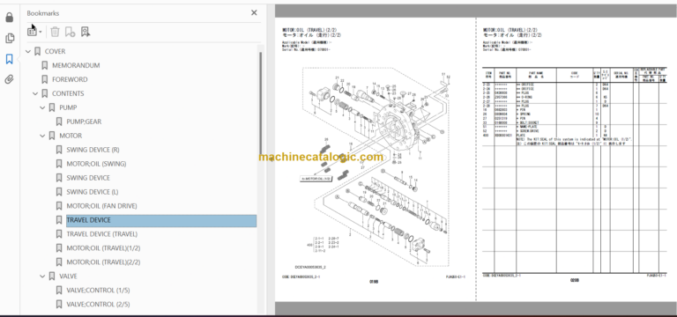Click bookmark icon beside MEMORANDUM
The width and height of the screenshot is (677, 317).
pos(44,65)
